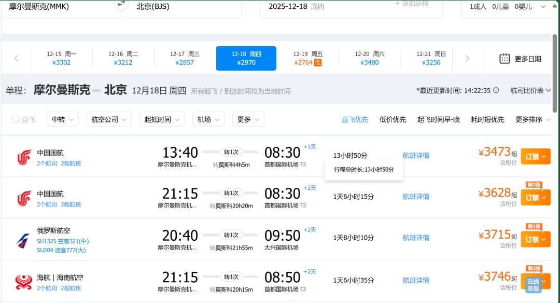Open the 航空公司 airline filter dropdown
Screen dimensions: 560x303
click(108, 119)
